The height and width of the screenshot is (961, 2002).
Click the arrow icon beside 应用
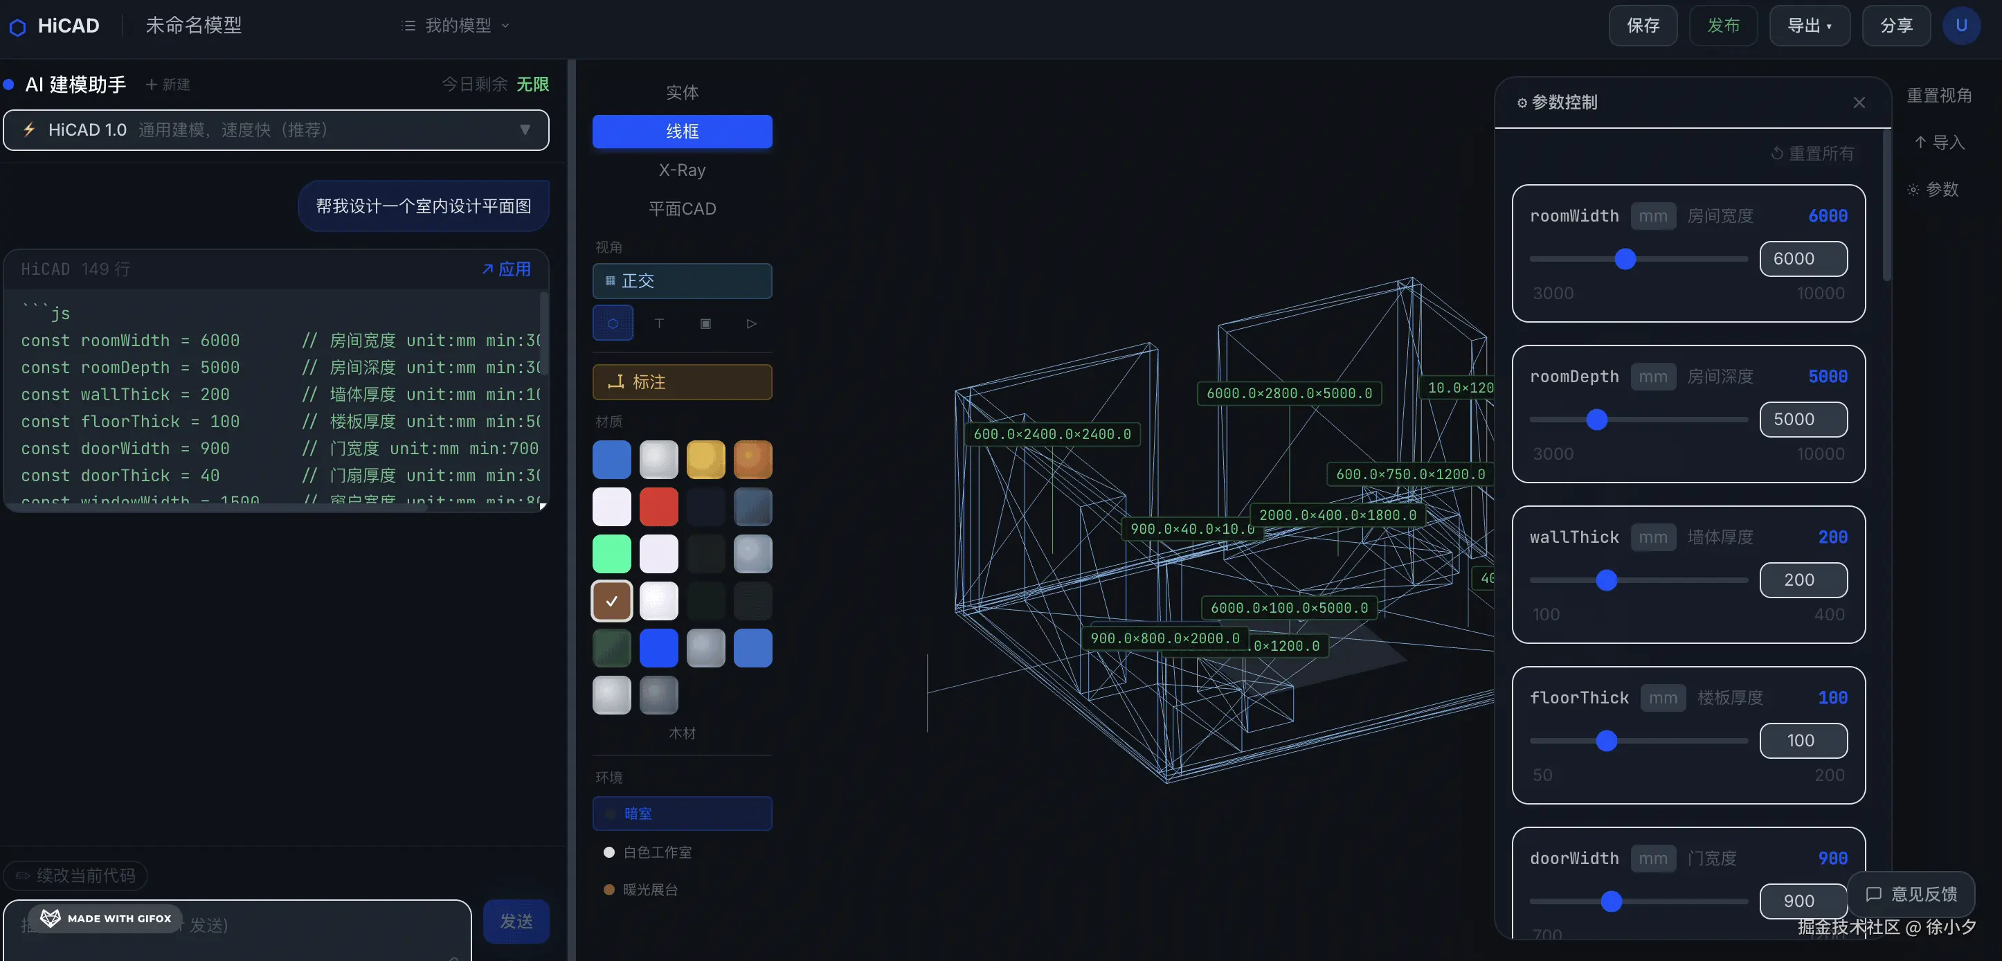[487, 269]
